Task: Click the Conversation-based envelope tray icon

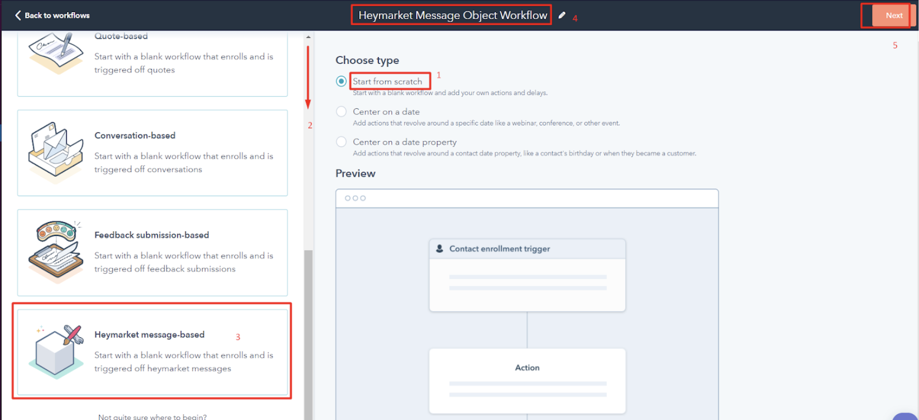Action: click(56, 152)
